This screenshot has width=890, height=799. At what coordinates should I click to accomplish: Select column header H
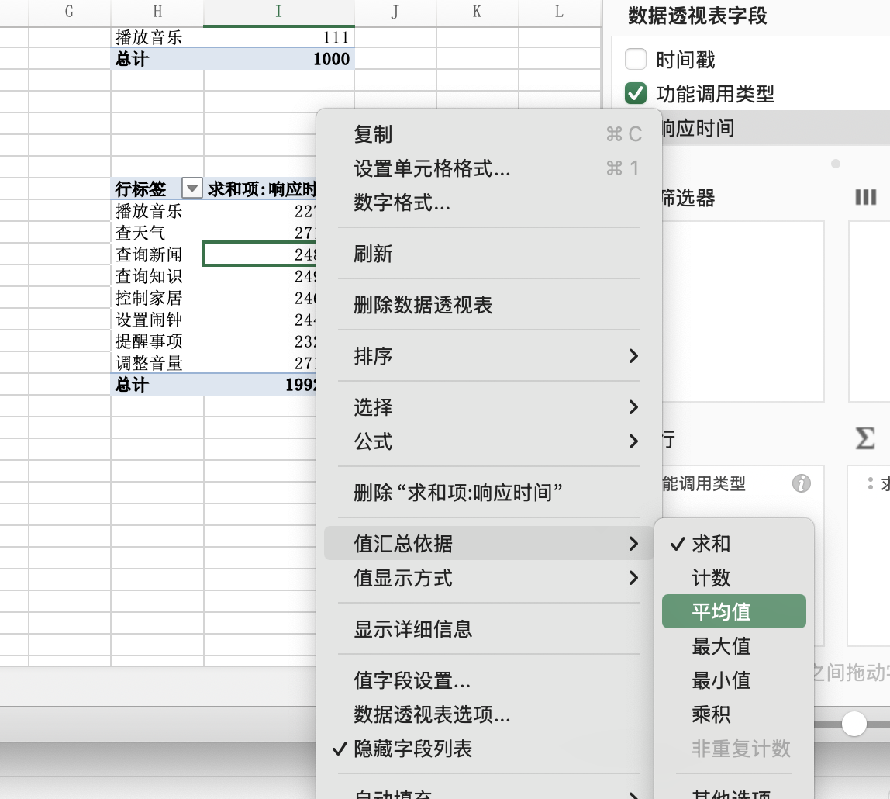157,12
